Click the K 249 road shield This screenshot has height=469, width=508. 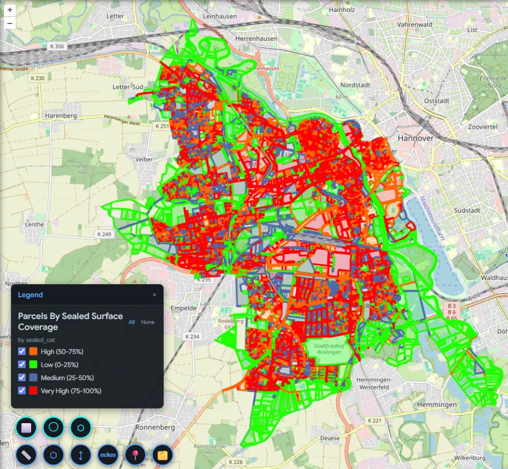pyautogui.click(x=104, y=234)
